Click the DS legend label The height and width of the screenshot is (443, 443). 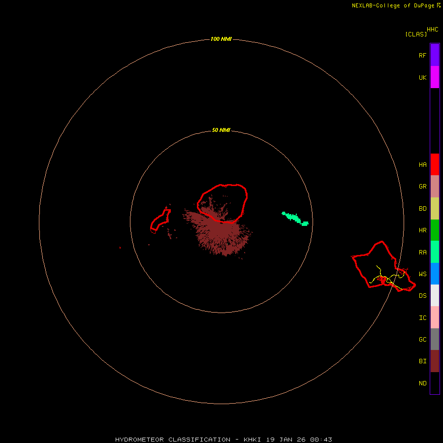click(x=422, y=295)
